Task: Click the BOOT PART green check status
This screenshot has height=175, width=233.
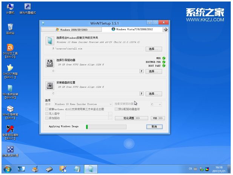Action: tap(164, 66)
